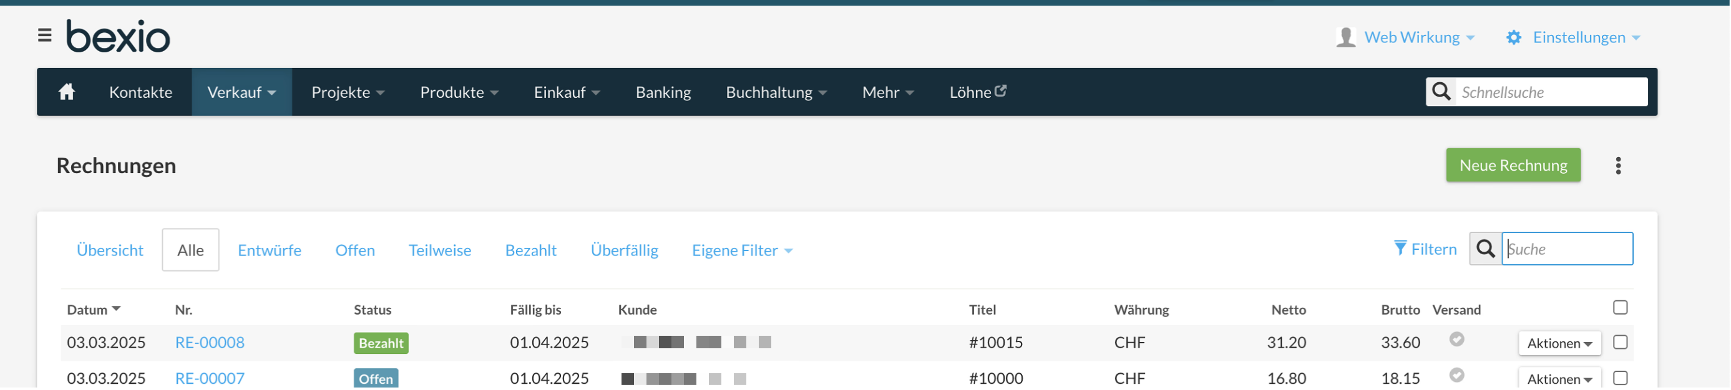Click the Kunde column header

coord(637,310)
